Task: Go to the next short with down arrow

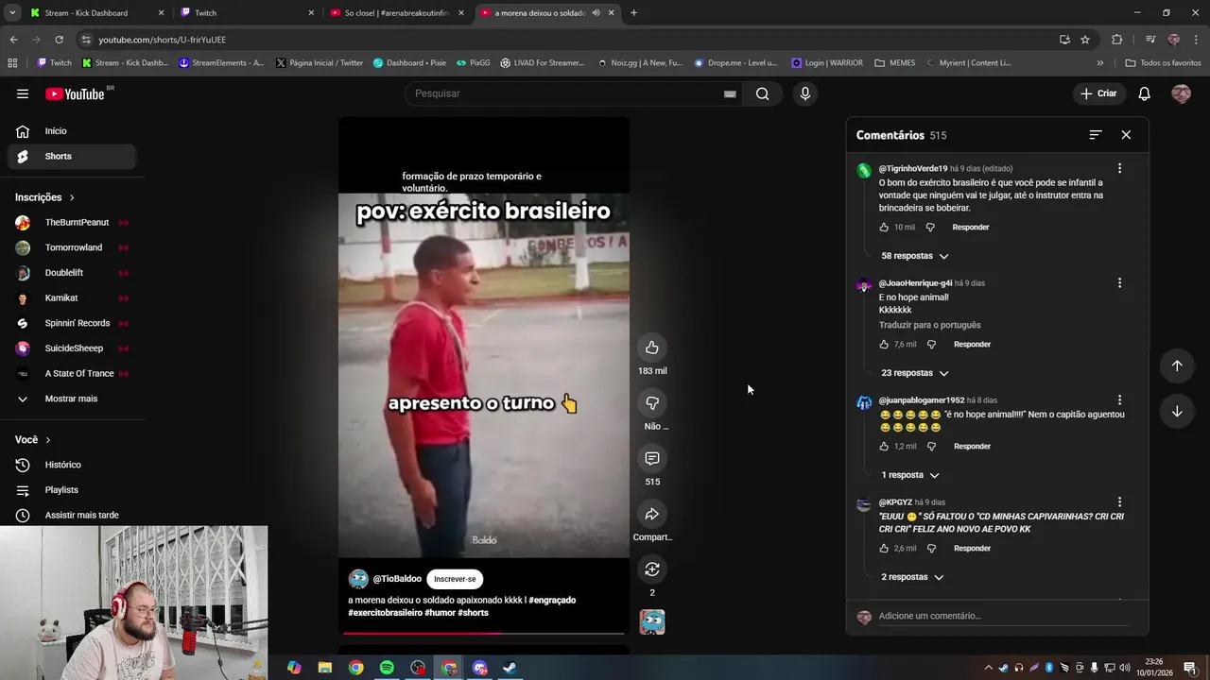Action: coord(1177,411)
